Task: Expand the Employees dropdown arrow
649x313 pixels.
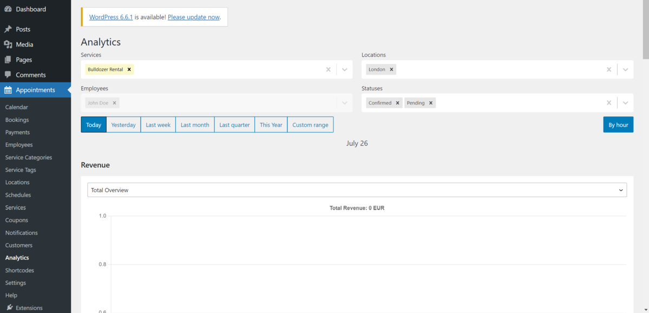Action: coord(344,103)
